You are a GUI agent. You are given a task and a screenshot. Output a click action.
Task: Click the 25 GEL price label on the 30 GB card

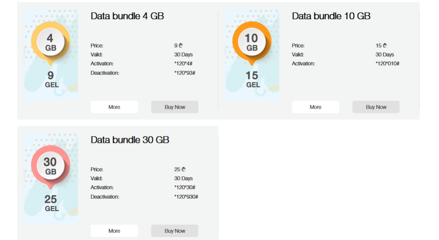pyautogui.click(x=51, y=203)
